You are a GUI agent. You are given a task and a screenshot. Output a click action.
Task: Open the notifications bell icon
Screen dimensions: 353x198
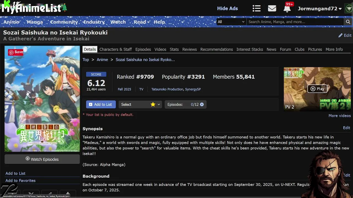tap(287, 9)
